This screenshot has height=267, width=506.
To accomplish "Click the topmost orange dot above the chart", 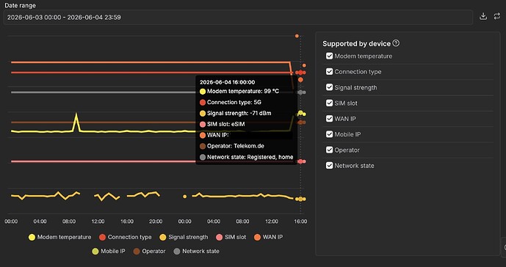I will [297, 36].
